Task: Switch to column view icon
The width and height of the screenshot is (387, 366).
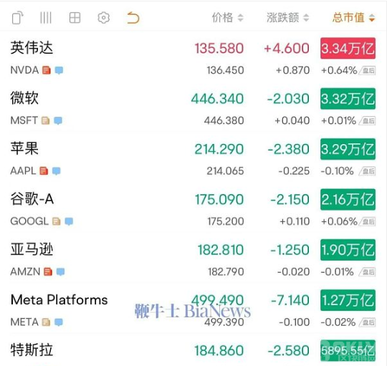Action: (x=46, y=18)
